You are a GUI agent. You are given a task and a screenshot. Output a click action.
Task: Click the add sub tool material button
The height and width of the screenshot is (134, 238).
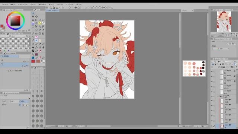(x=15, y=71)
